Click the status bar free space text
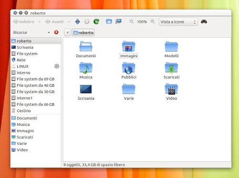The image size is (239, 178). tap(94, 165)
